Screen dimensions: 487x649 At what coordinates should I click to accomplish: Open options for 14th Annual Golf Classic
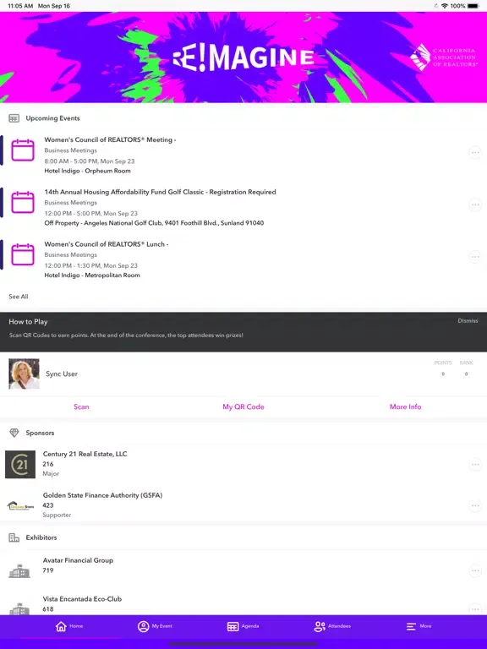point(475,205)
